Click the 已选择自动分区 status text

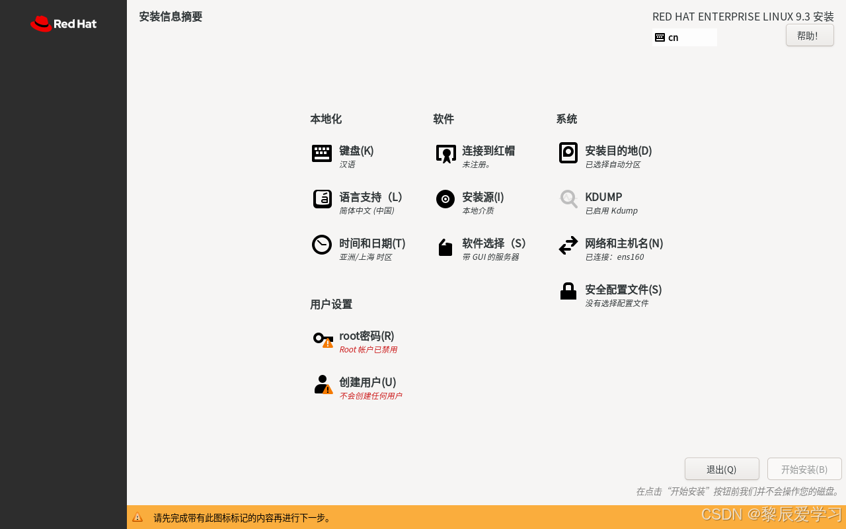point(613,165)
